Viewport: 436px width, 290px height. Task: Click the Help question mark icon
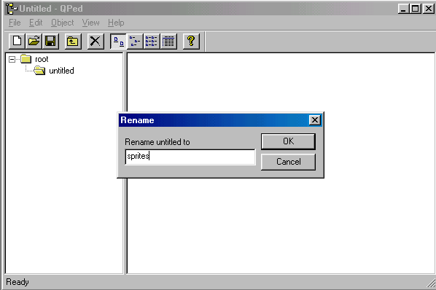pos(191,41)
